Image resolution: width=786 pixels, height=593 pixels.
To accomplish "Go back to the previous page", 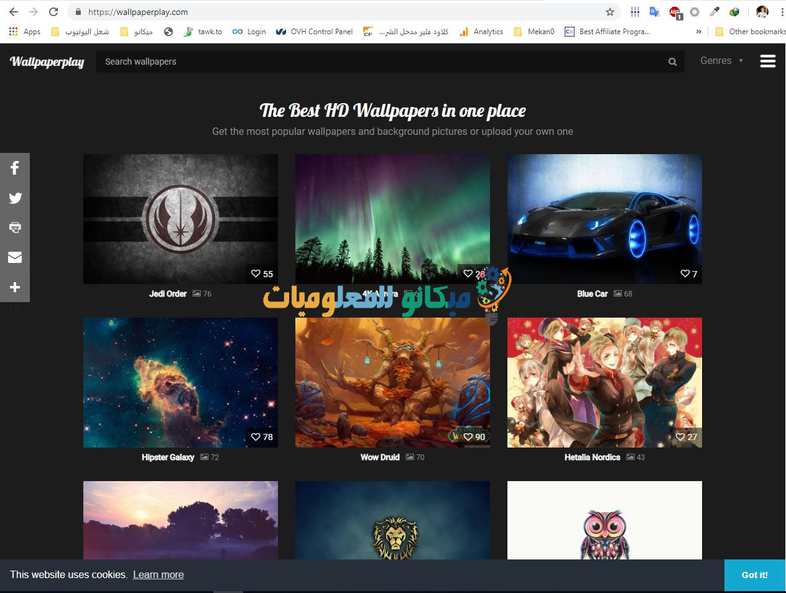I will pyautogui.click(x=14, y=12).
